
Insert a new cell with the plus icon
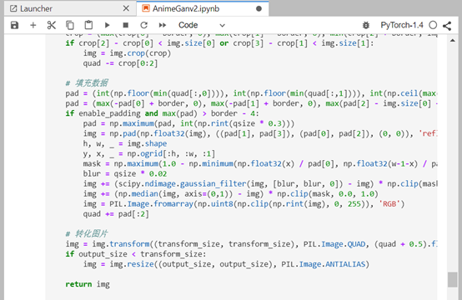pyautogui.click(x=33, y=25)
